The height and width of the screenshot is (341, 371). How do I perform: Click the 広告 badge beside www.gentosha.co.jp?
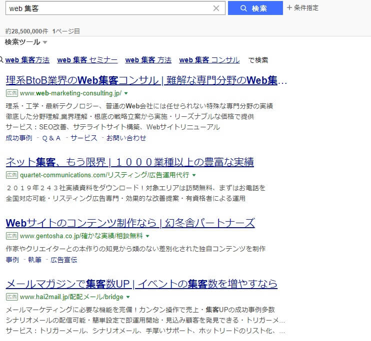(x=12, y=236)
